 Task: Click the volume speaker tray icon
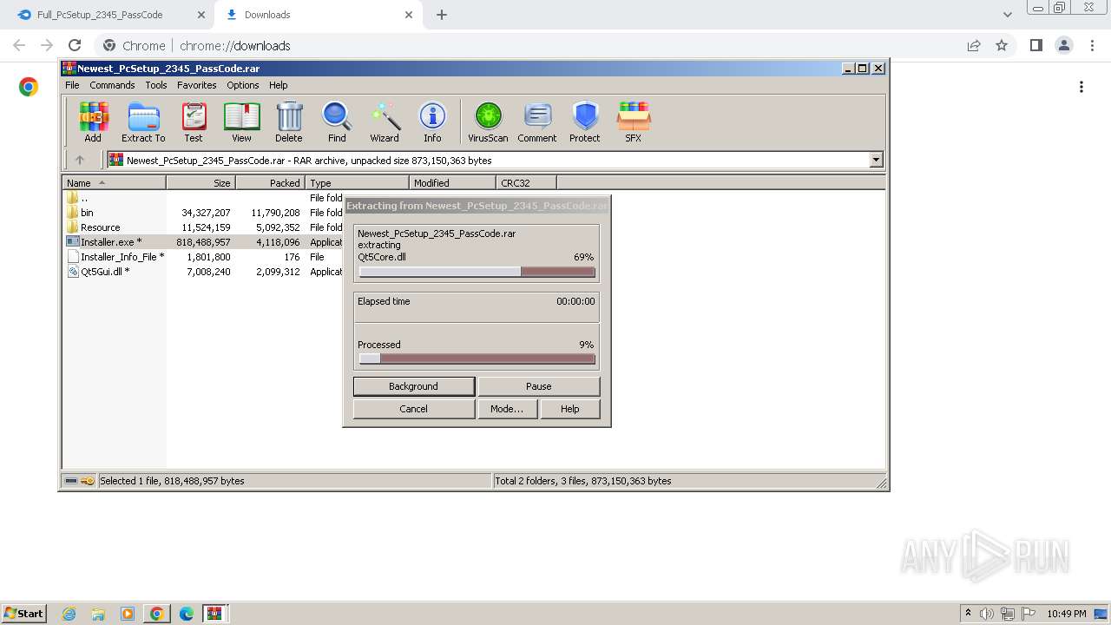point(987,614)
